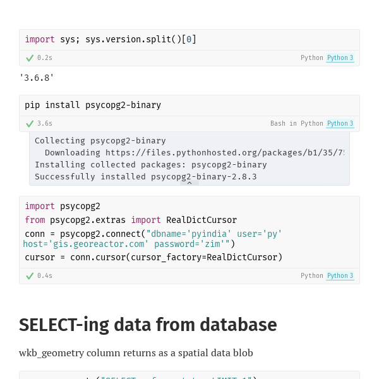This screenshot has height=379, width=379.
Task: Click the psycopg2.connect code line
Action: 153,239
